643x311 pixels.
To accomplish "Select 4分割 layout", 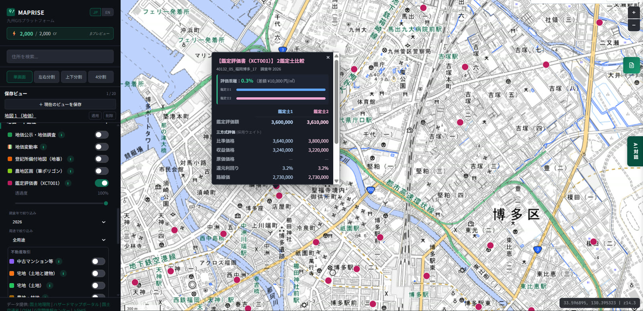I will click(x=101, y=77).
